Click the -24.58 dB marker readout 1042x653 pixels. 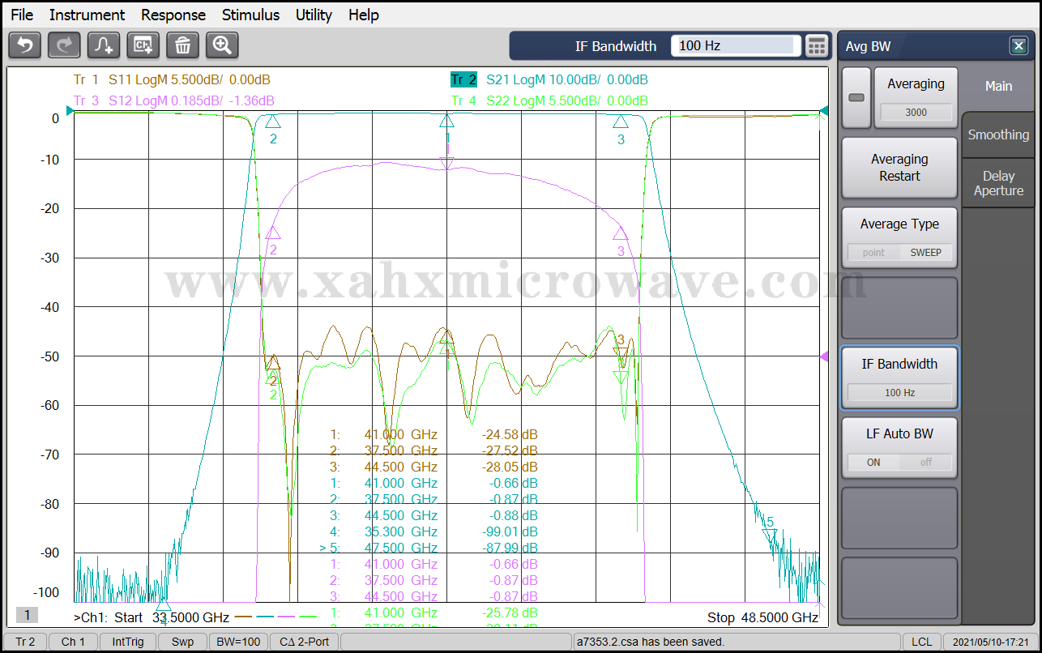(x=510, y=434)
